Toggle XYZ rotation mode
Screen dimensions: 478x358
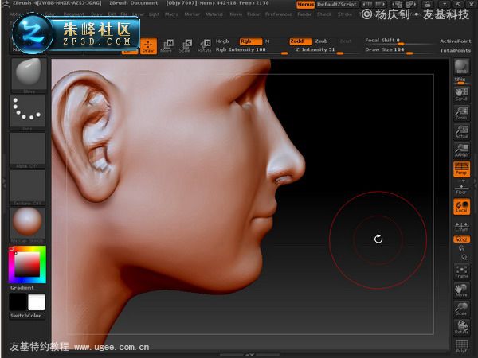pyautogui.click(x=461, y=239)
